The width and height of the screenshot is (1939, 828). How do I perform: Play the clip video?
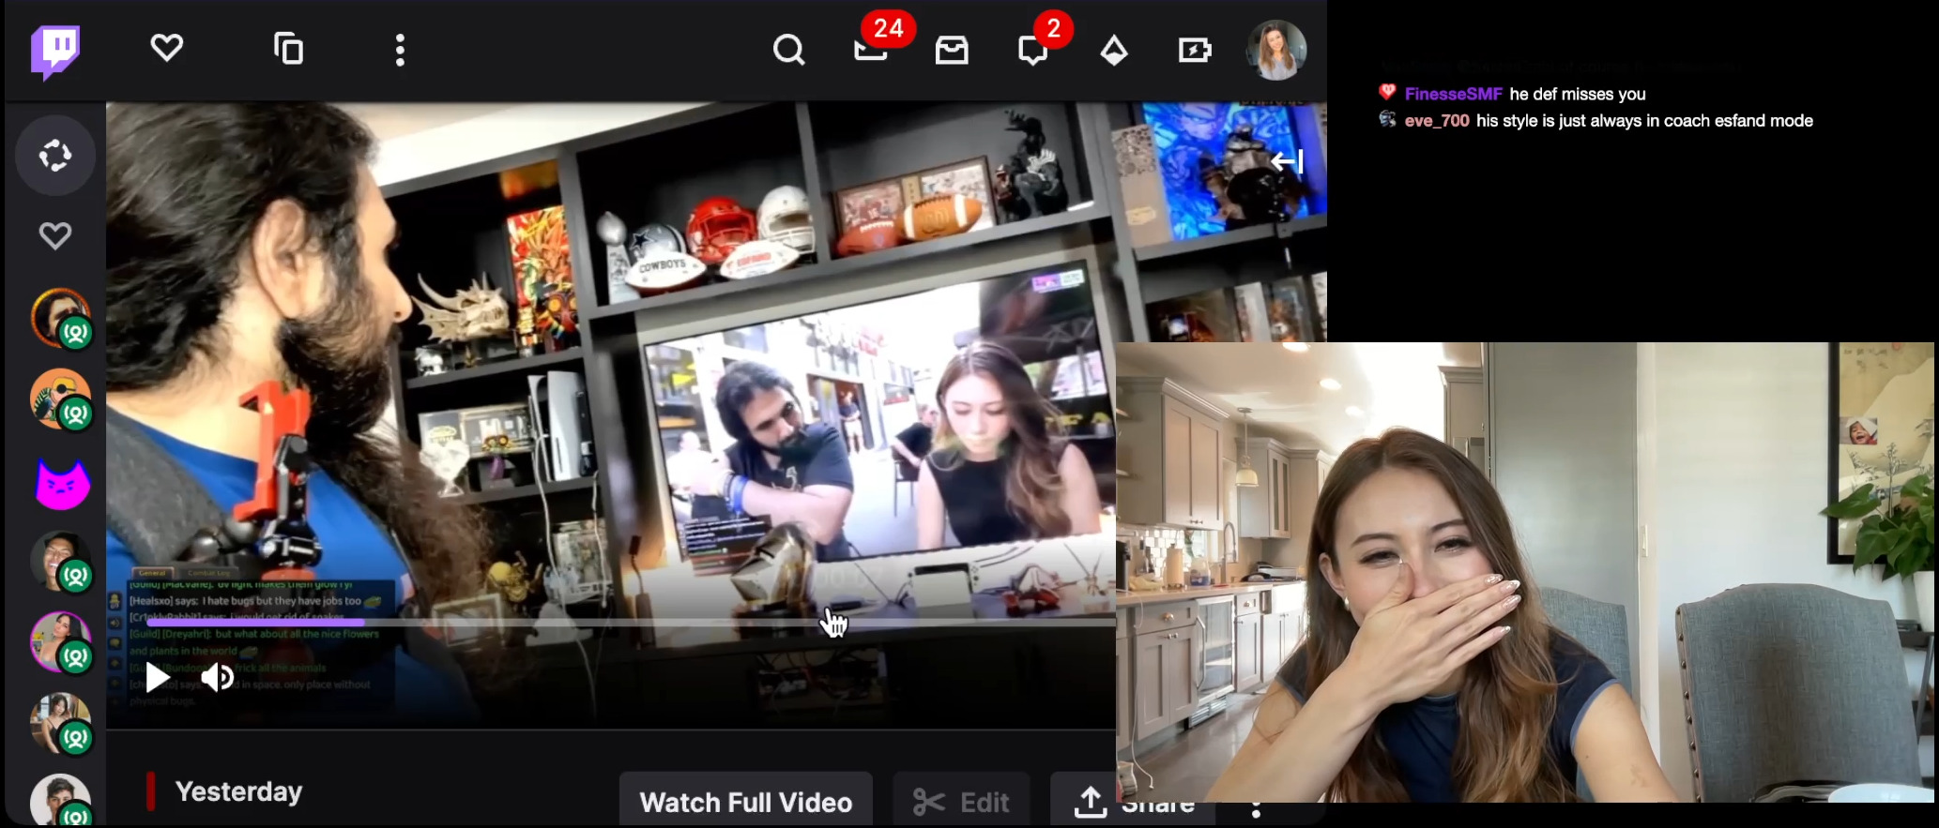[157, 677]
